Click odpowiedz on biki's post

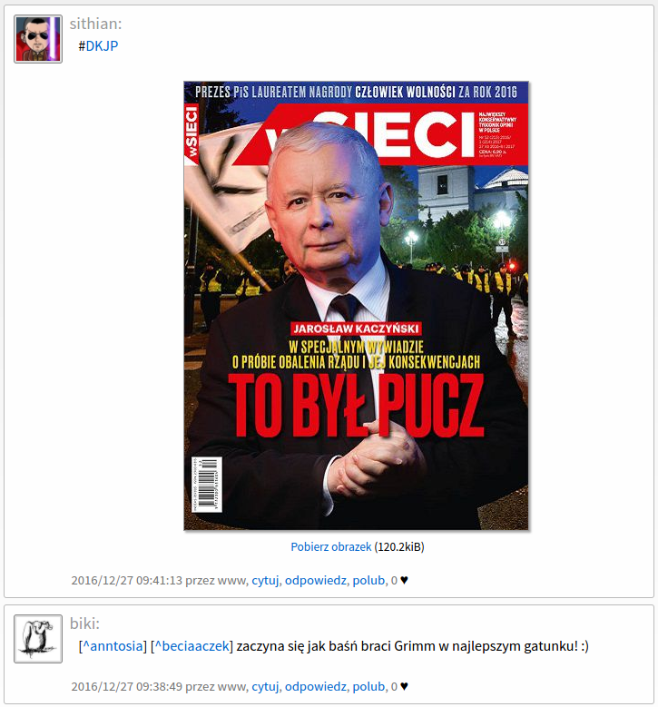point(316,686)
